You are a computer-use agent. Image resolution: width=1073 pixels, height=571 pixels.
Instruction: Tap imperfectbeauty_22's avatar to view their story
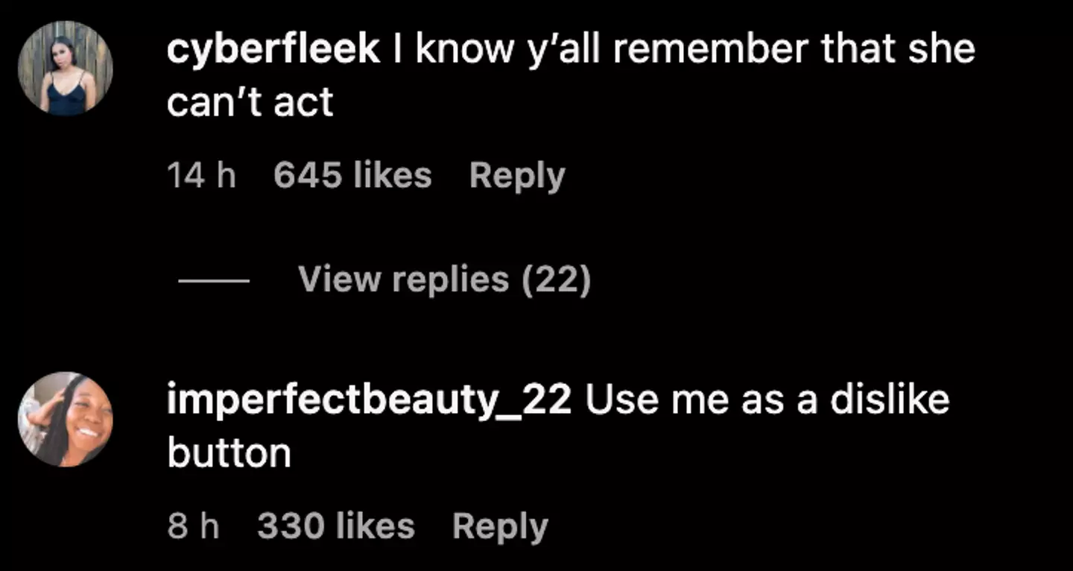pyautogui.click(x=65, y=419)
